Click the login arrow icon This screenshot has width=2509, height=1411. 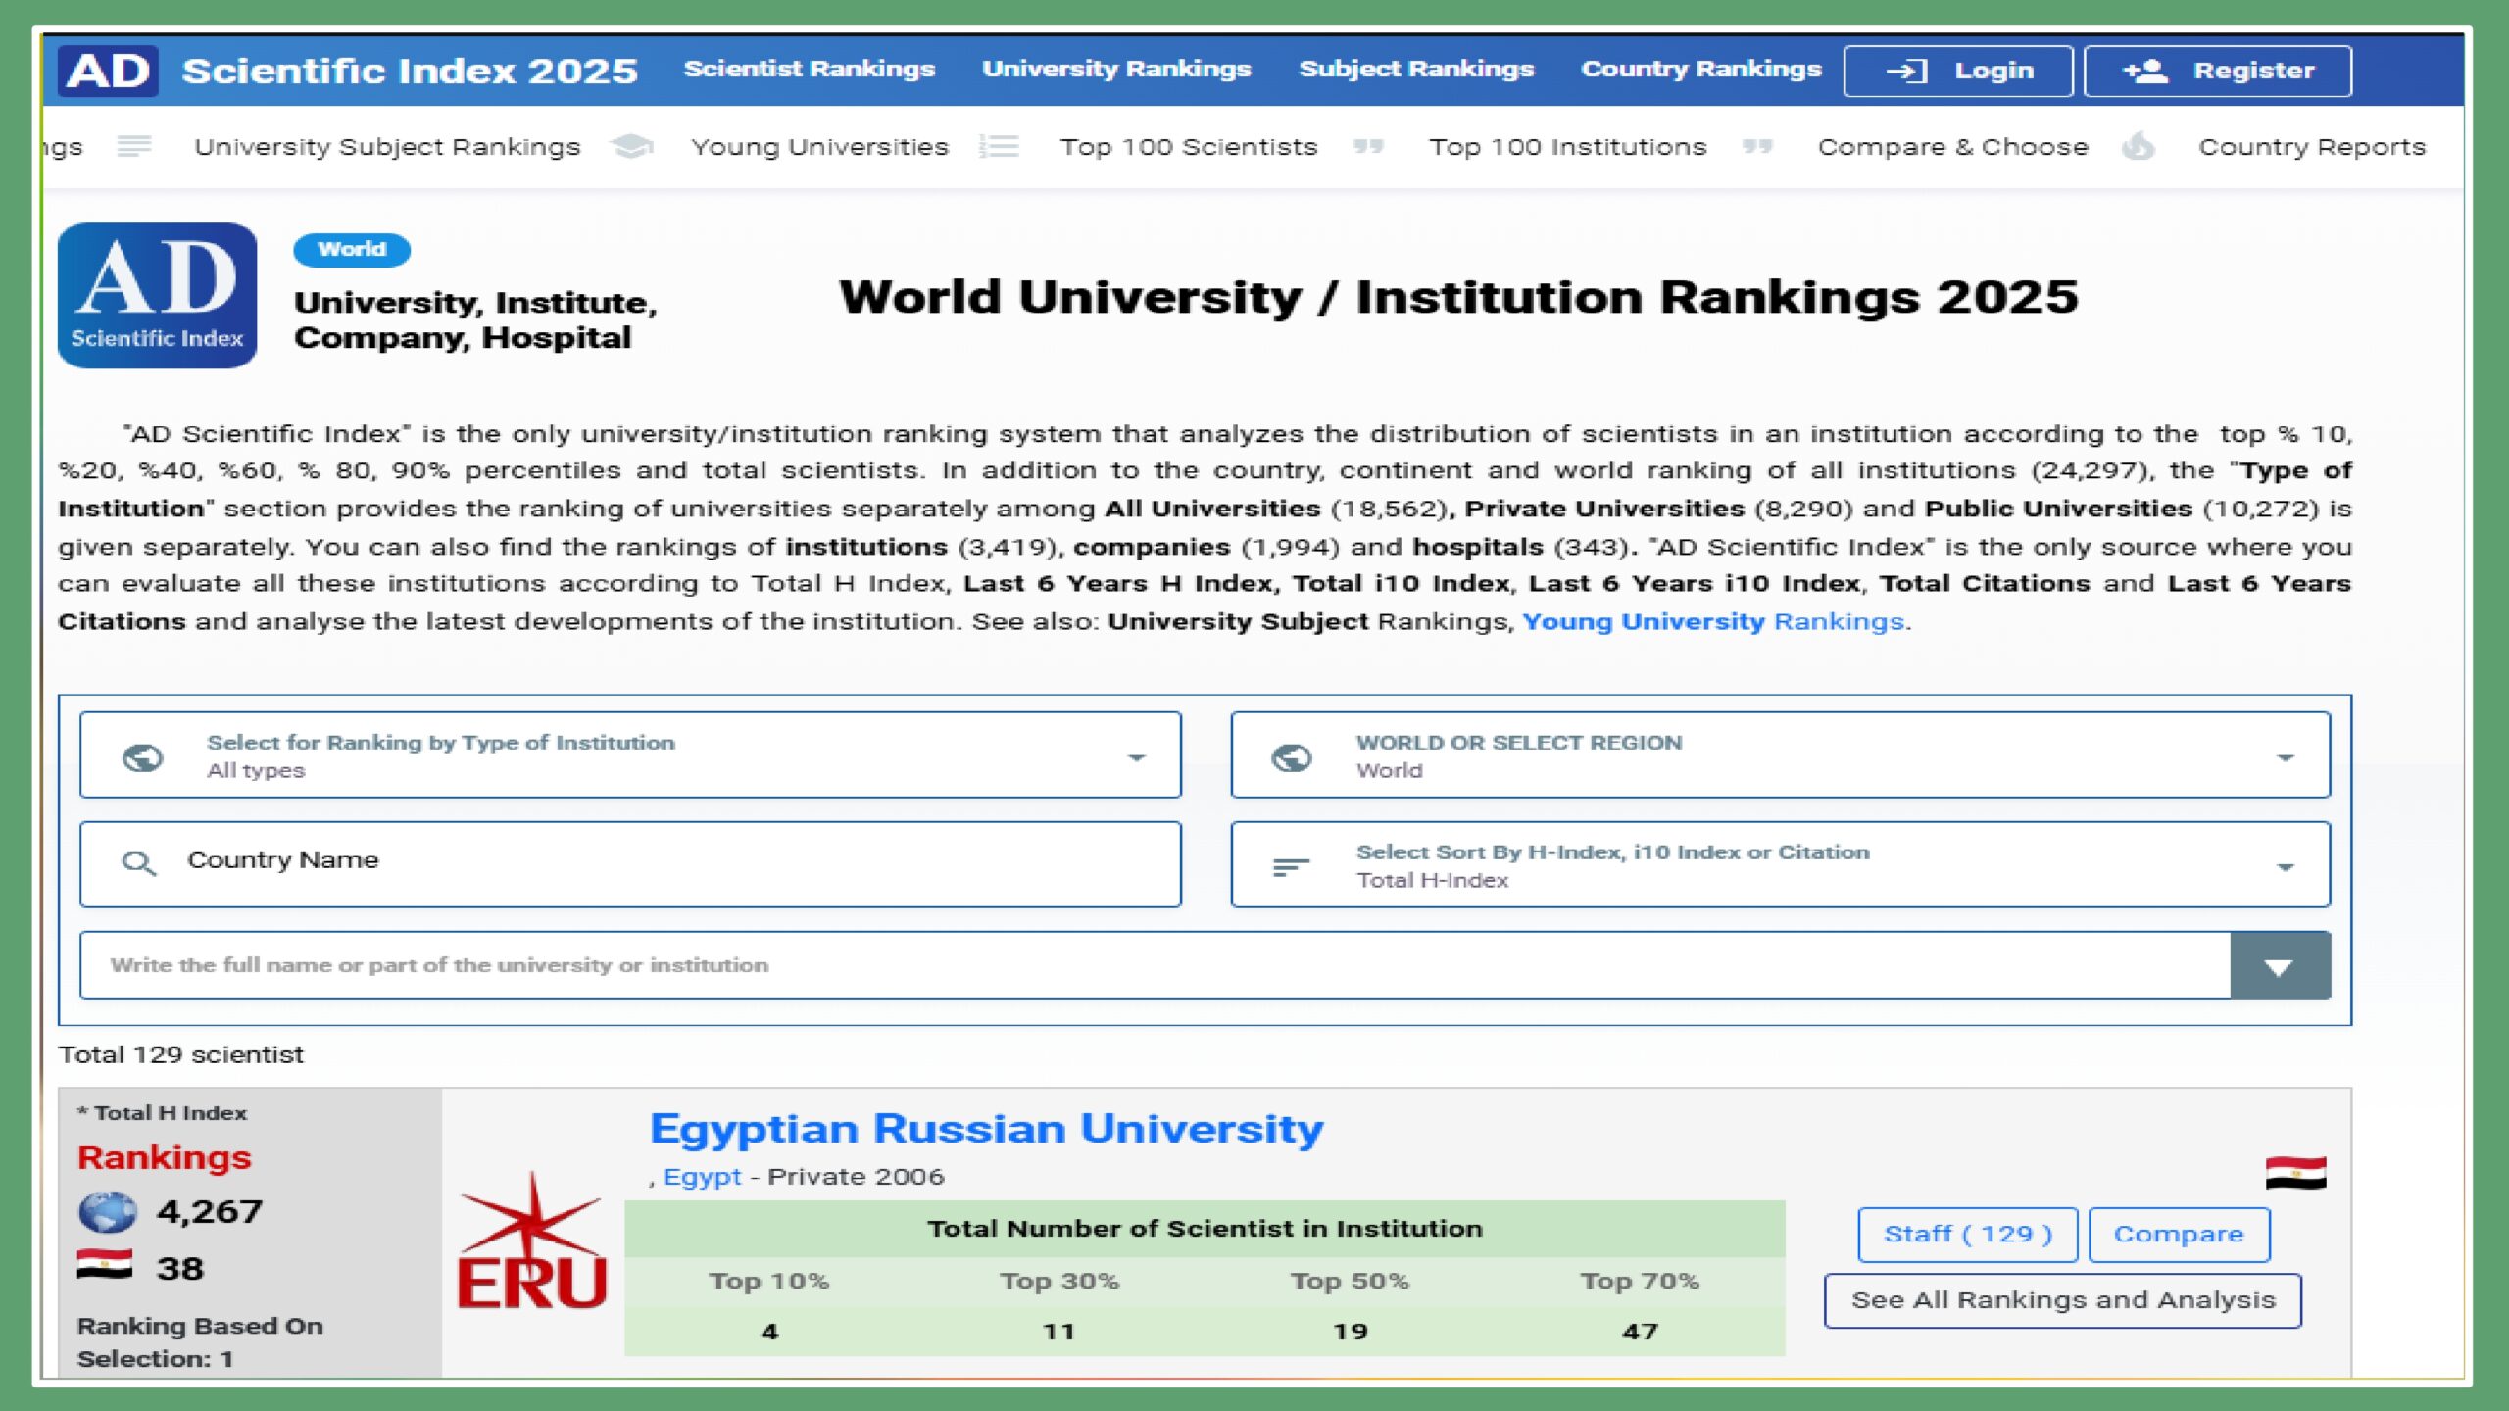[x=1906, y=71]
